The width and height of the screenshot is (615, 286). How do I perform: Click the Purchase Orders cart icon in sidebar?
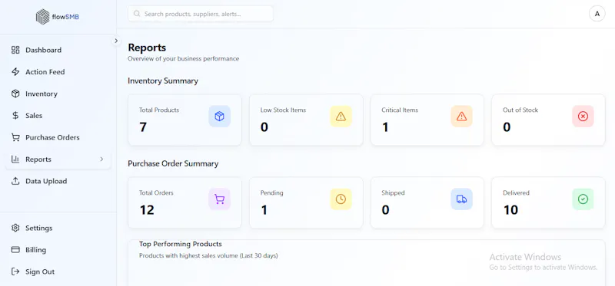pyautogui.click(x=15, y=137)
